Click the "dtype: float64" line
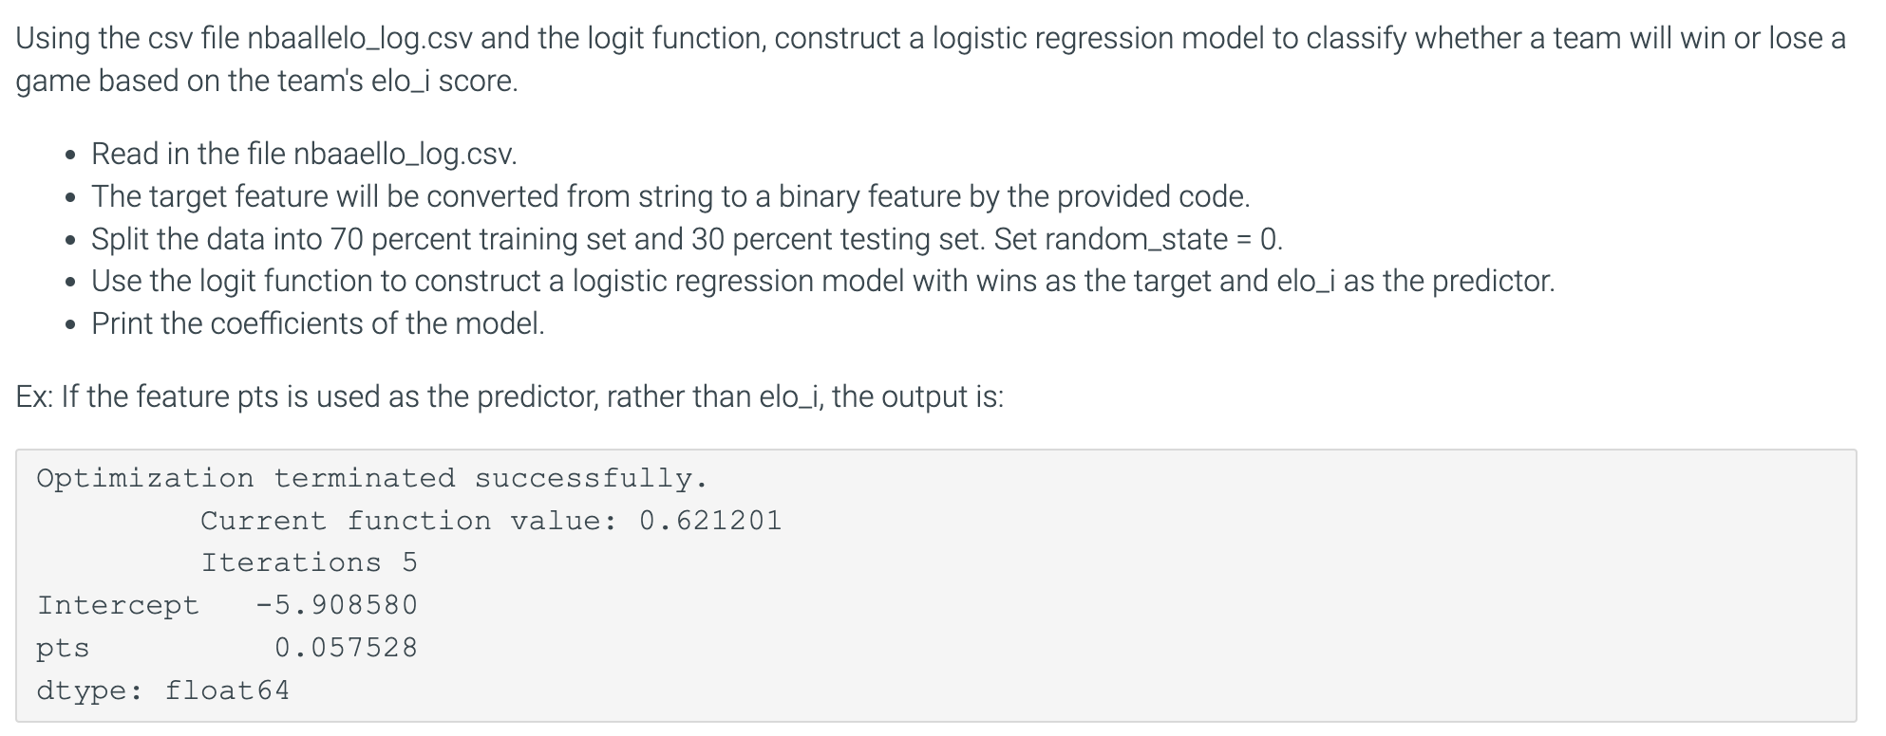 (x=162, y=690)
